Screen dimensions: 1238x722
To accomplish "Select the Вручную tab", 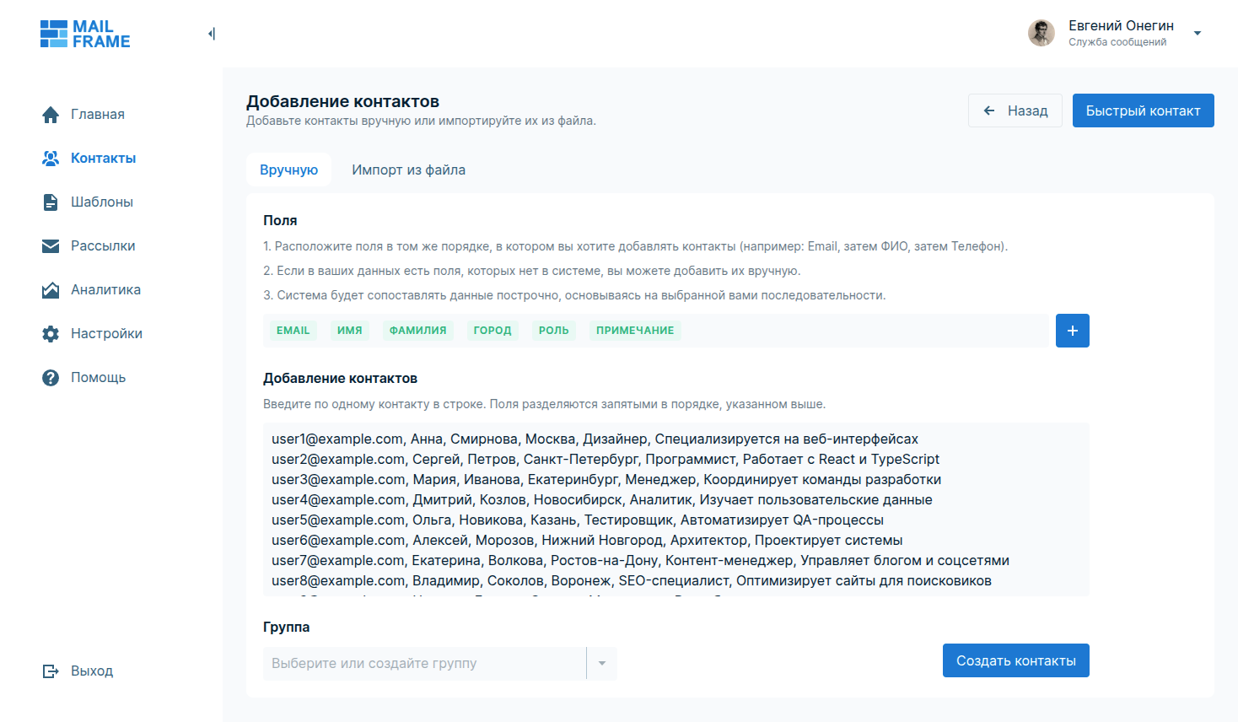I will [288, 170].
